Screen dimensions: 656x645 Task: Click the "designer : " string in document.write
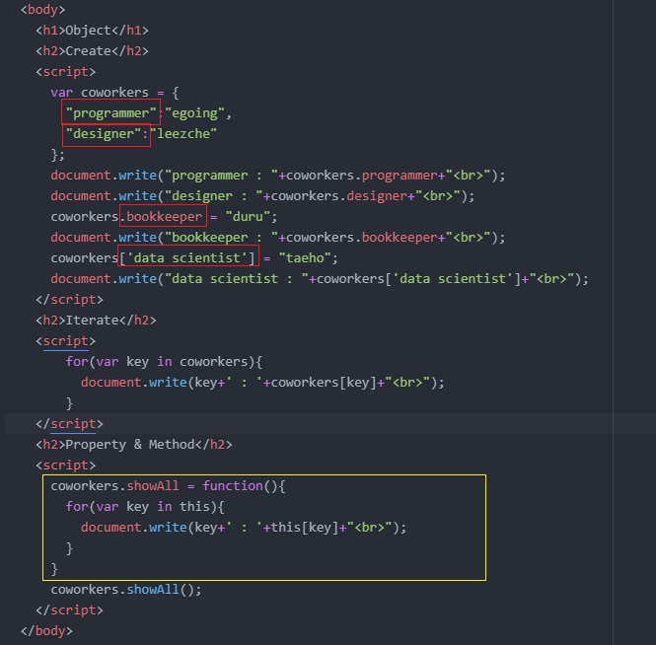(x=214, y=196)
